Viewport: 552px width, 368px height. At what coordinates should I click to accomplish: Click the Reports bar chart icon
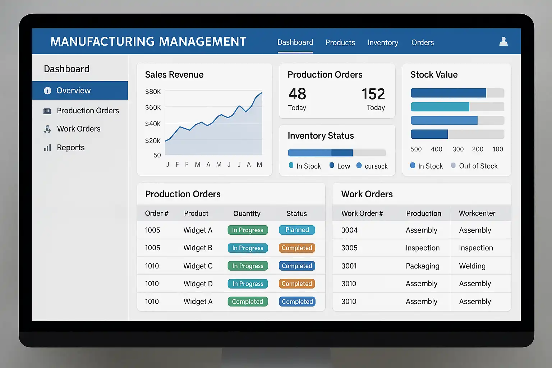pos(47,148)
